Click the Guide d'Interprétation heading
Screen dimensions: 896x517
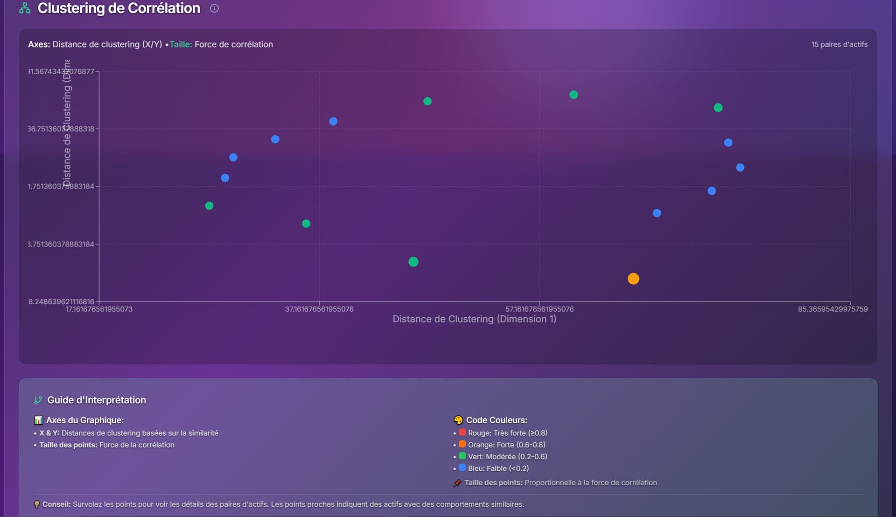(97, 400)
